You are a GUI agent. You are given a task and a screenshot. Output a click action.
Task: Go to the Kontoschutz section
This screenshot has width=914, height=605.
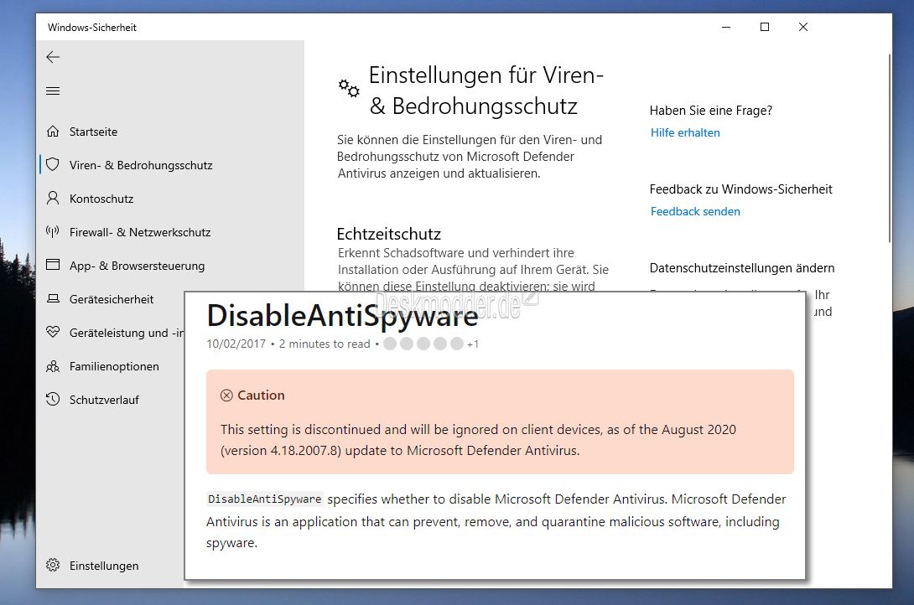coord(101,199)
